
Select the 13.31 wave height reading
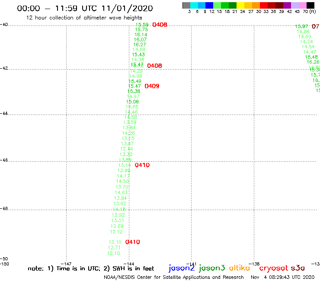(118, 220)
